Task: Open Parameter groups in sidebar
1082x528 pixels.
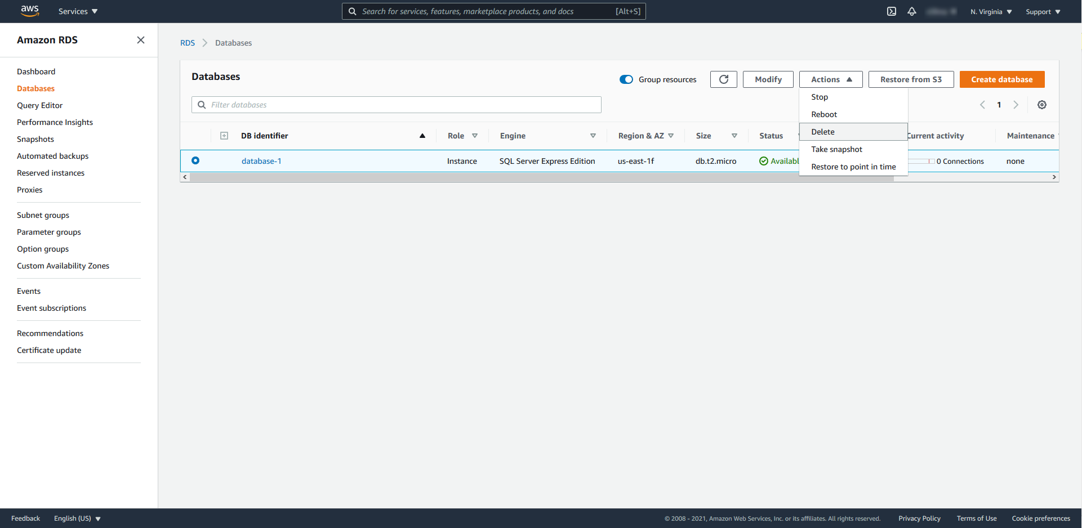Action: click(49, 232)
